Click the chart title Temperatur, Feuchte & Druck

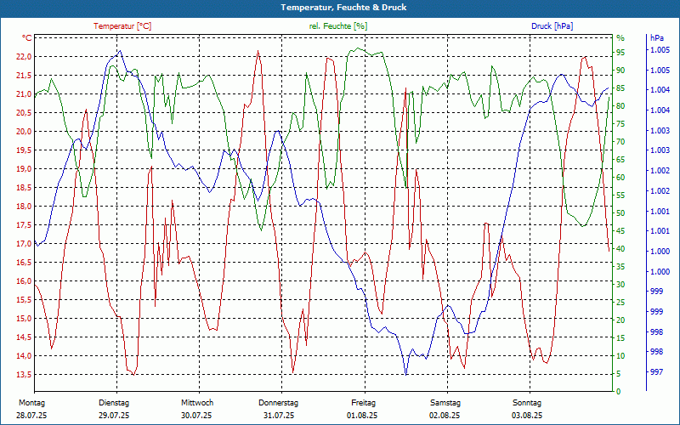click(343, 8)
